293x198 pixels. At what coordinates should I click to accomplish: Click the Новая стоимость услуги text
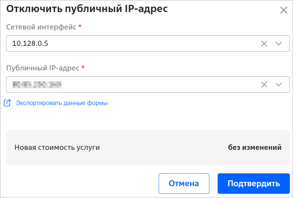(x=57, y=148)
